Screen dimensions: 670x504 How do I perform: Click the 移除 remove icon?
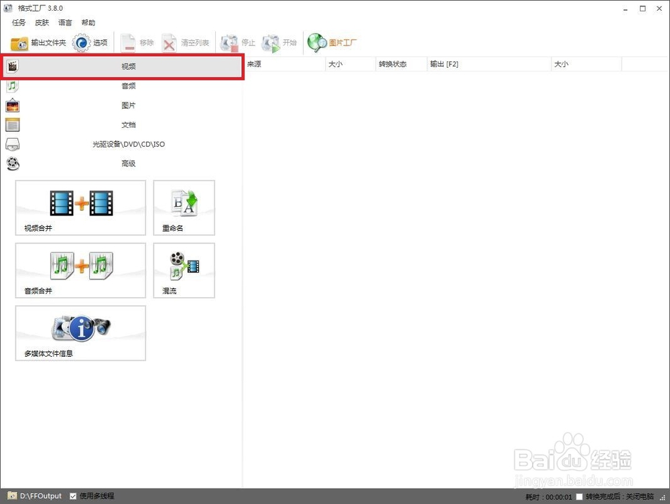pos(128,43)
